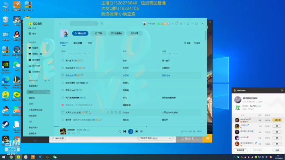Skip to the next track
The height and width of the screenshot is (160, 285).
pos(137,131)
